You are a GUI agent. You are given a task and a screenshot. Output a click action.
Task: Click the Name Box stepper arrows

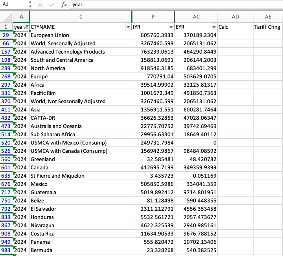point(30,5)
